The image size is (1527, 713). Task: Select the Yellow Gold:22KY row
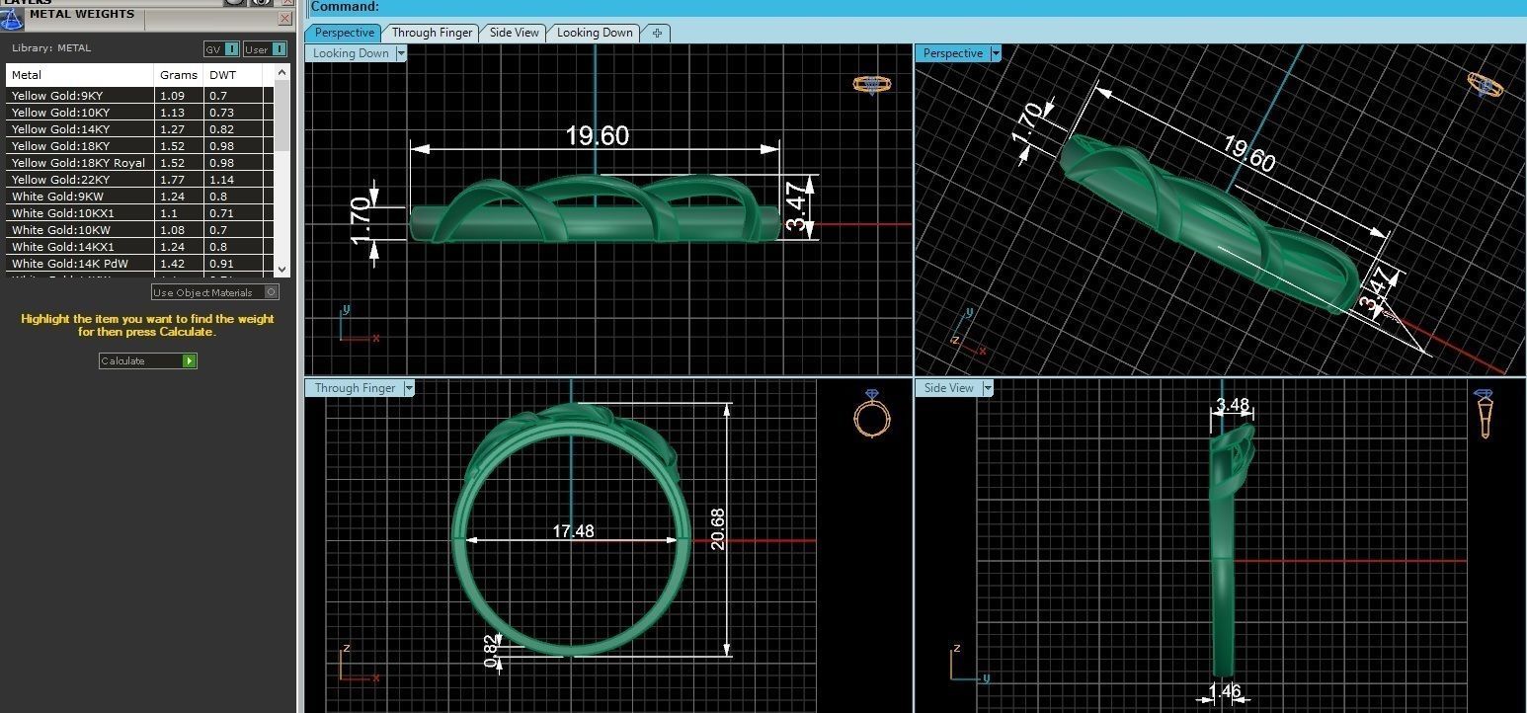(139, 180)
